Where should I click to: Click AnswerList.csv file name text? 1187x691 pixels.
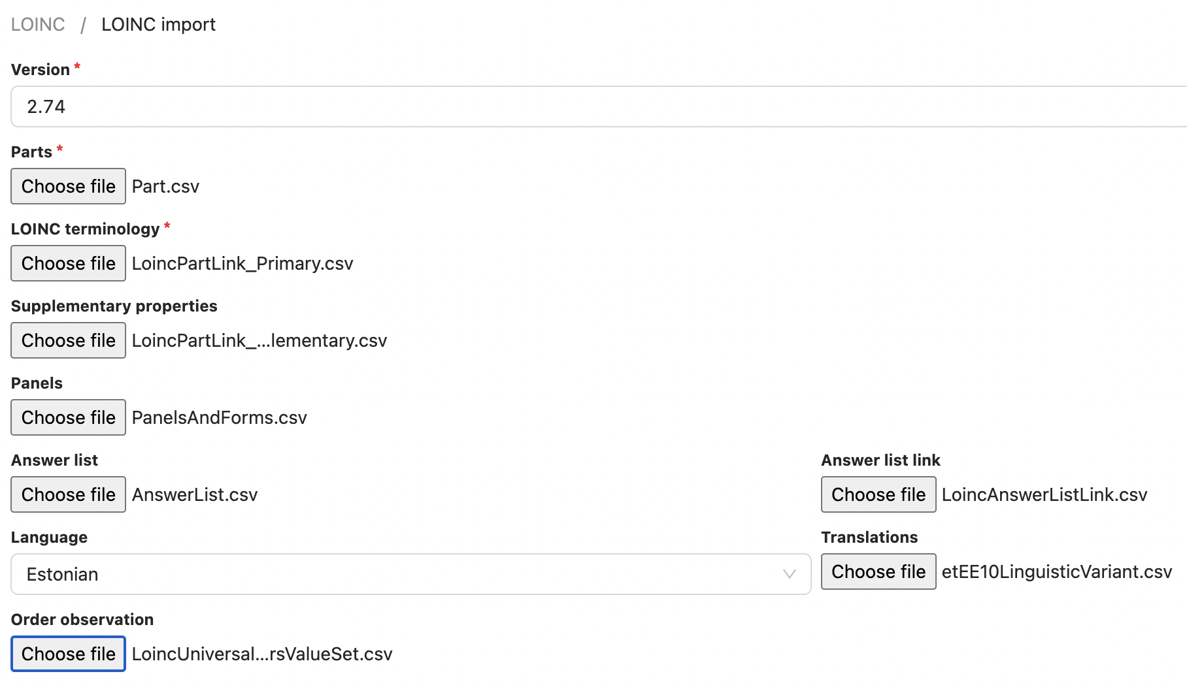click(195, 494)
